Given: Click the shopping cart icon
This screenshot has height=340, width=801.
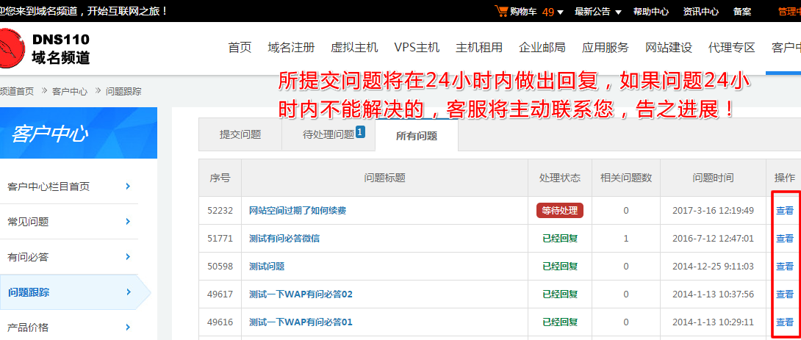Looking at the screenshot, I should pyautogui.click(x=502, y=11).
